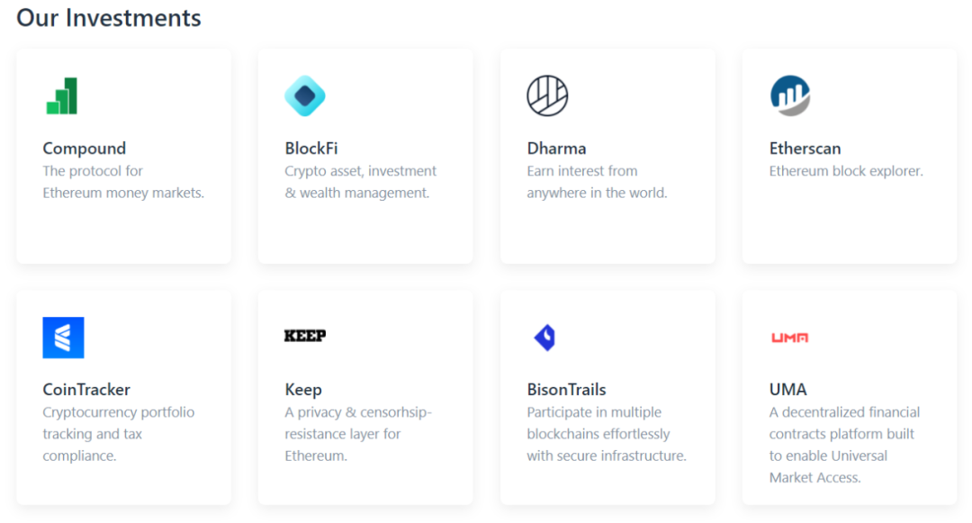Click the red UMA logo
Screen dimensions: 972x523
click(x=790, y=338)
